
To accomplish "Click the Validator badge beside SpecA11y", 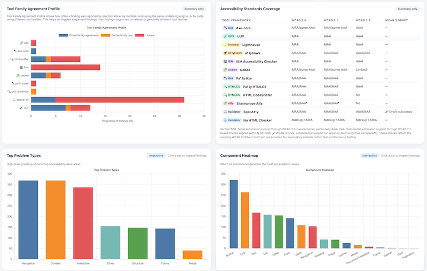I will (232, 112).
